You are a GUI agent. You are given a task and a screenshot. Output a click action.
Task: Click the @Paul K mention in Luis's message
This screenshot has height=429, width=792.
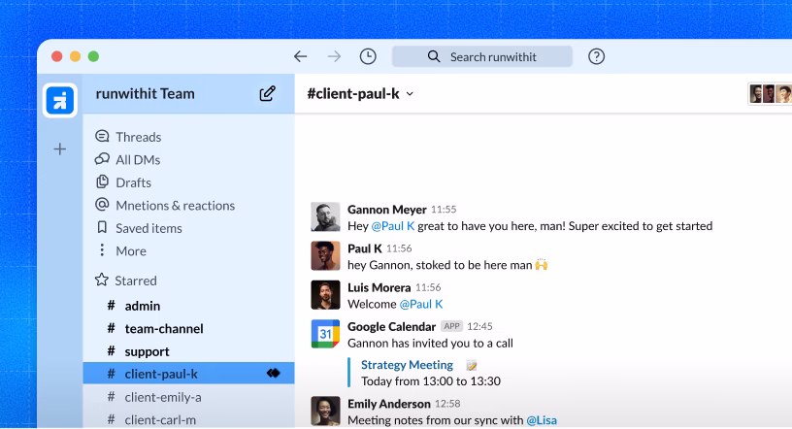(x=421, y=304)
